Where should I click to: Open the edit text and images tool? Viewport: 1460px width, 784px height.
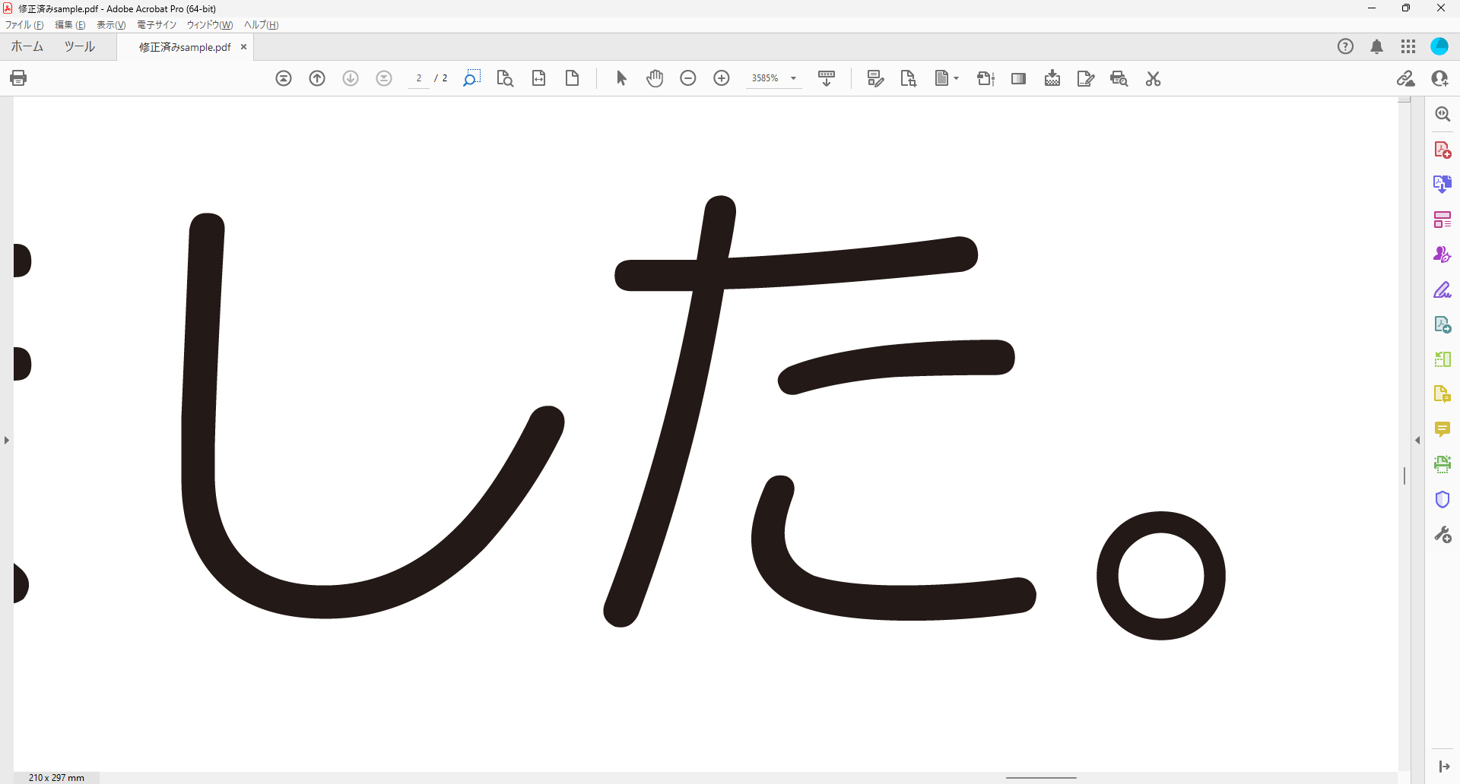point(875,78)
